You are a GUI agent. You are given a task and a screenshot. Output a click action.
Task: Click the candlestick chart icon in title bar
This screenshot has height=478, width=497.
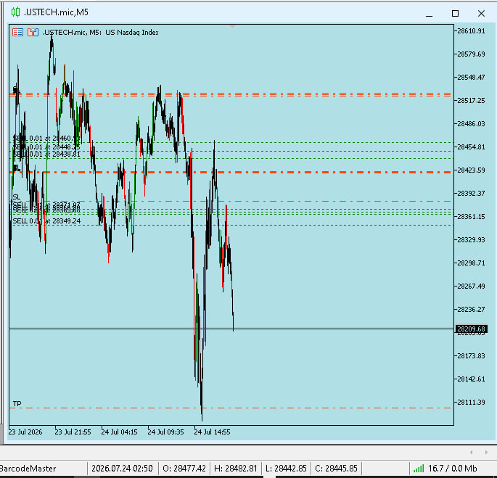point(15,12)
